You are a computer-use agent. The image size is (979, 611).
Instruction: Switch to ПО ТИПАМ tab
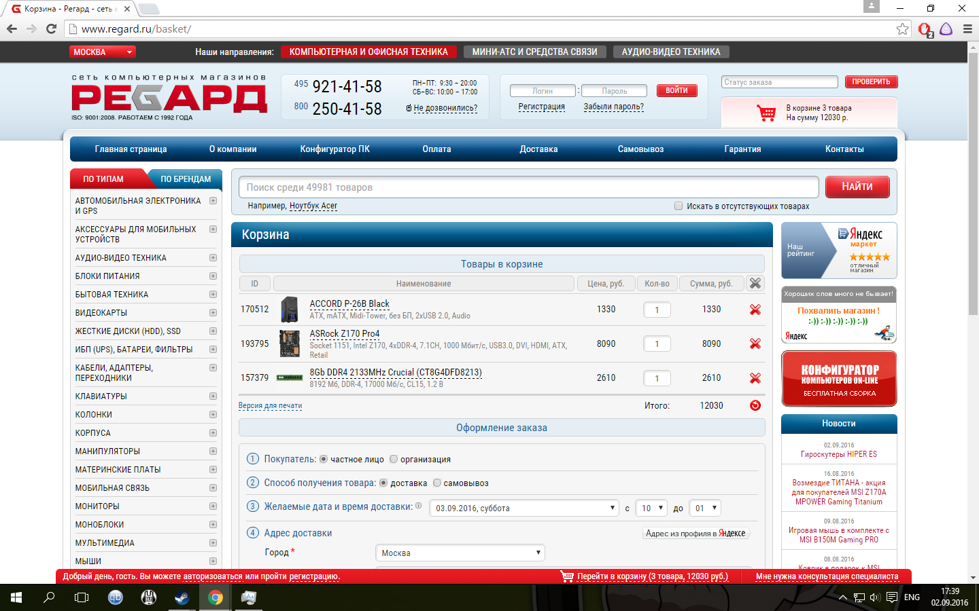click(103, 179)
